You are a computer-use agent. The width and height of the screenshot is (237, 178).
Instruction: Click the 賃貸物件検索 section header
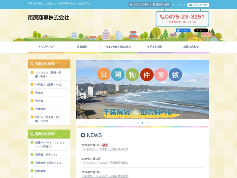[49, 134]
